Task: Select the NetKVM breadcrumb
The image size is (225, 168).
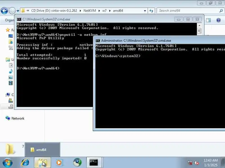Action: 90,11
